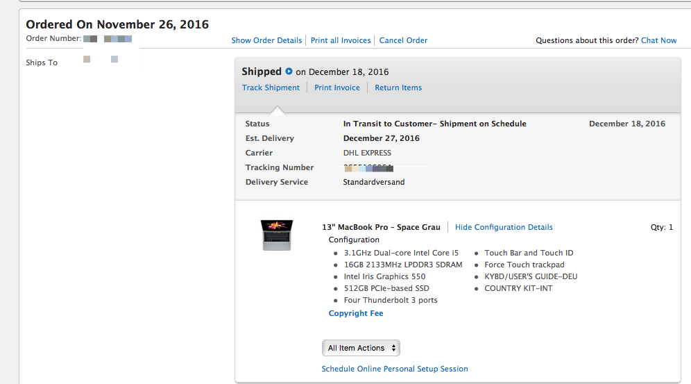
Task: Click the MacBook Pro product thumbnail
Action: (277, 235)
